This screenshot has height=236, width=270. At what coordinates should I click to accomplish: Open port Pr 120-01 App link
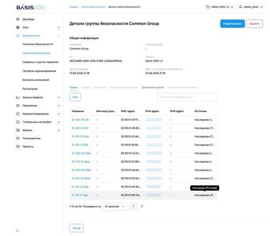[80, 187]
